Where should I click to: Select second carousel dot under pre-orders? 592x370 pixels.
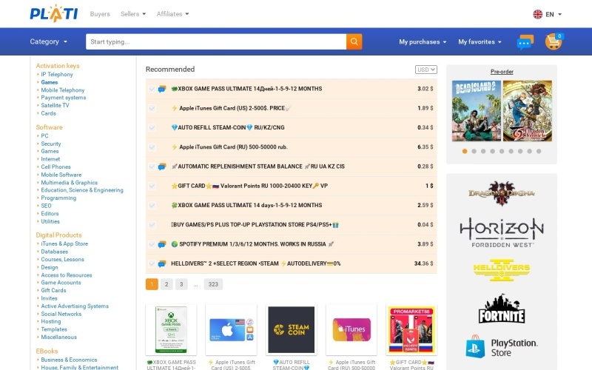click(474, 151)
